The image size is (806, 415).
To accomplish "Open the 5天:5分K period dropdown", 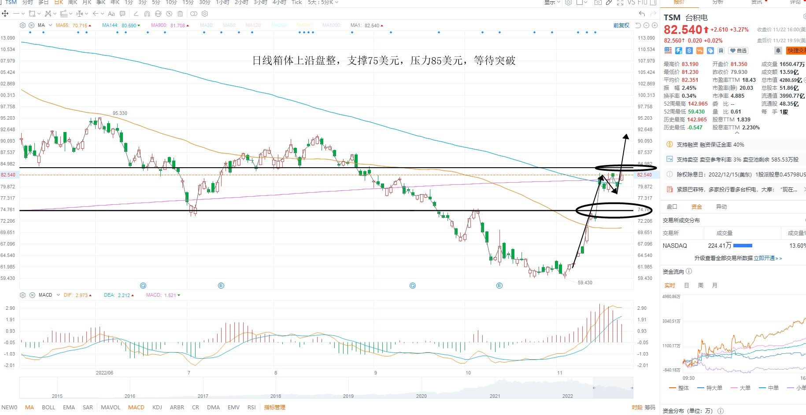I will (323, 2).
